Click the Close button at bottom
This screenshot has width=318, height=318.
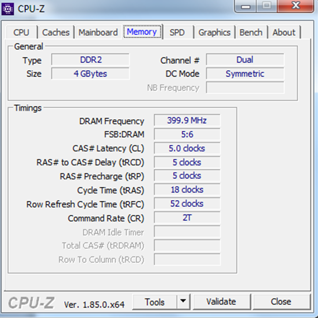(x=281, y=302)
